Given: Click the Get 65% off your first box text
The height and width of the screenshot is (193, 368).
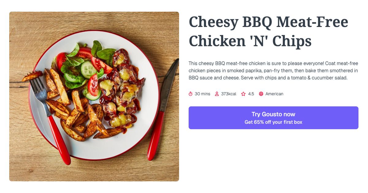Looking at the screenshot, I should click(273, 122).
